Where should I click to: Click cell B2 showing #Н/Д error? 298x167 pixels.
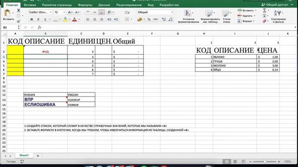click(46, 50)
